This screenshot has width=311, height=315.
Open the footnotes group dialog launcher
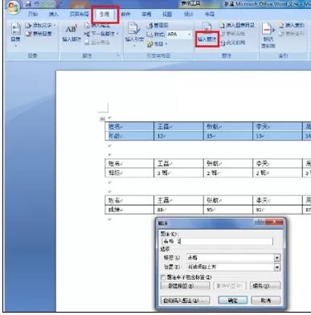point(118,55)
